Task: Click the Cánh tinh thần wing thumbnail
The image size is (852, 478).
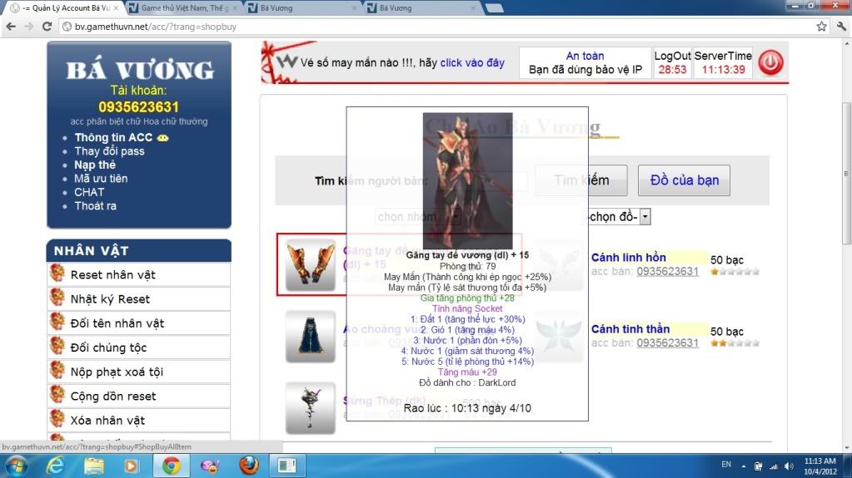Action: [x=560, y=337]
